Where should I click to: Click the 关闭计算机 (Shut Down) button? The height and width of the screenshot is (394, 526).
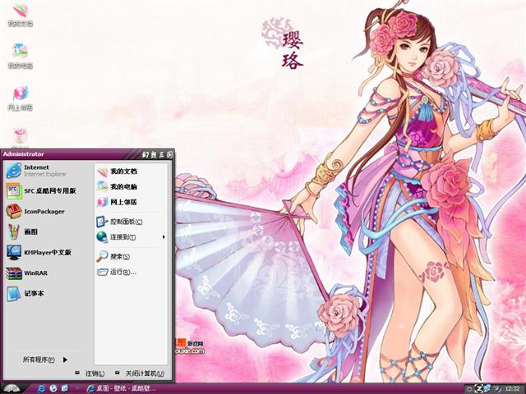(140, 373)
